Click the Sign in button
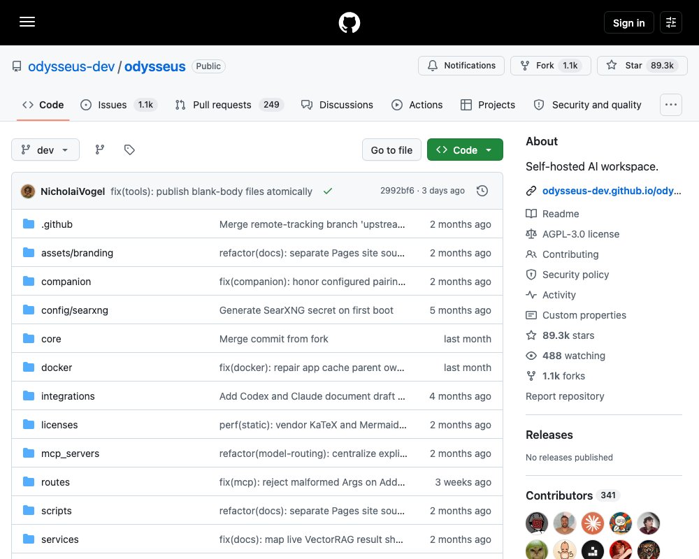 (628, 22)
